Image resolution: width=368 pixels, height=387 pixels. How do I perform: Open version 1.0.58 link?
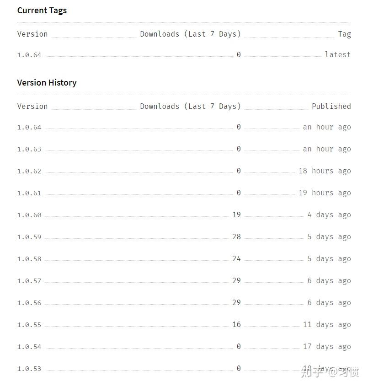pyautogui.click(x=29, y=259)
